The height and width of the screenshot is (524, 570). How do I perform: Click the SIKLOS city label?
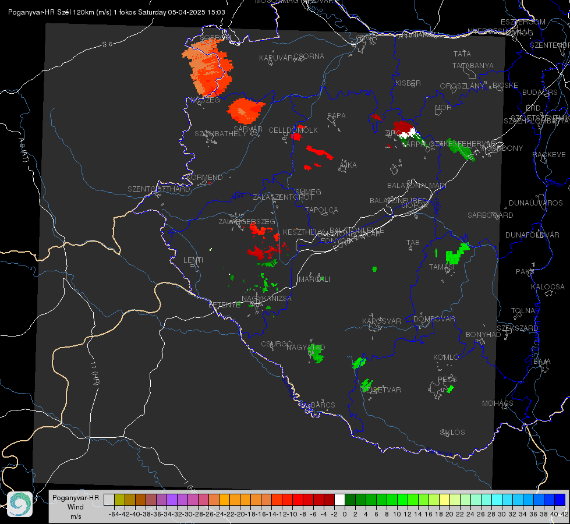coord(452,433)
